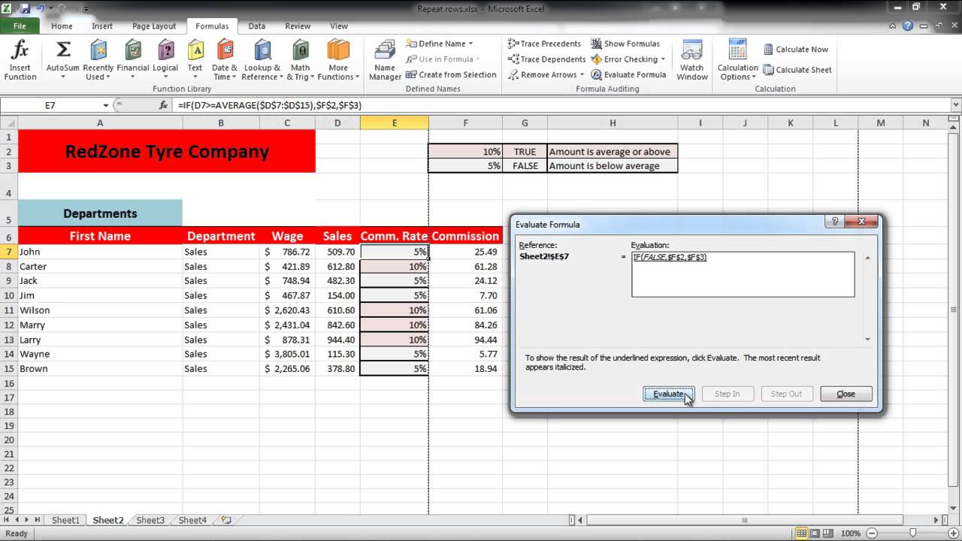The width and height of the screenshot is (962, 541).
Task: Open the Name Box dropdown arrow
Action: pos(105,105)
